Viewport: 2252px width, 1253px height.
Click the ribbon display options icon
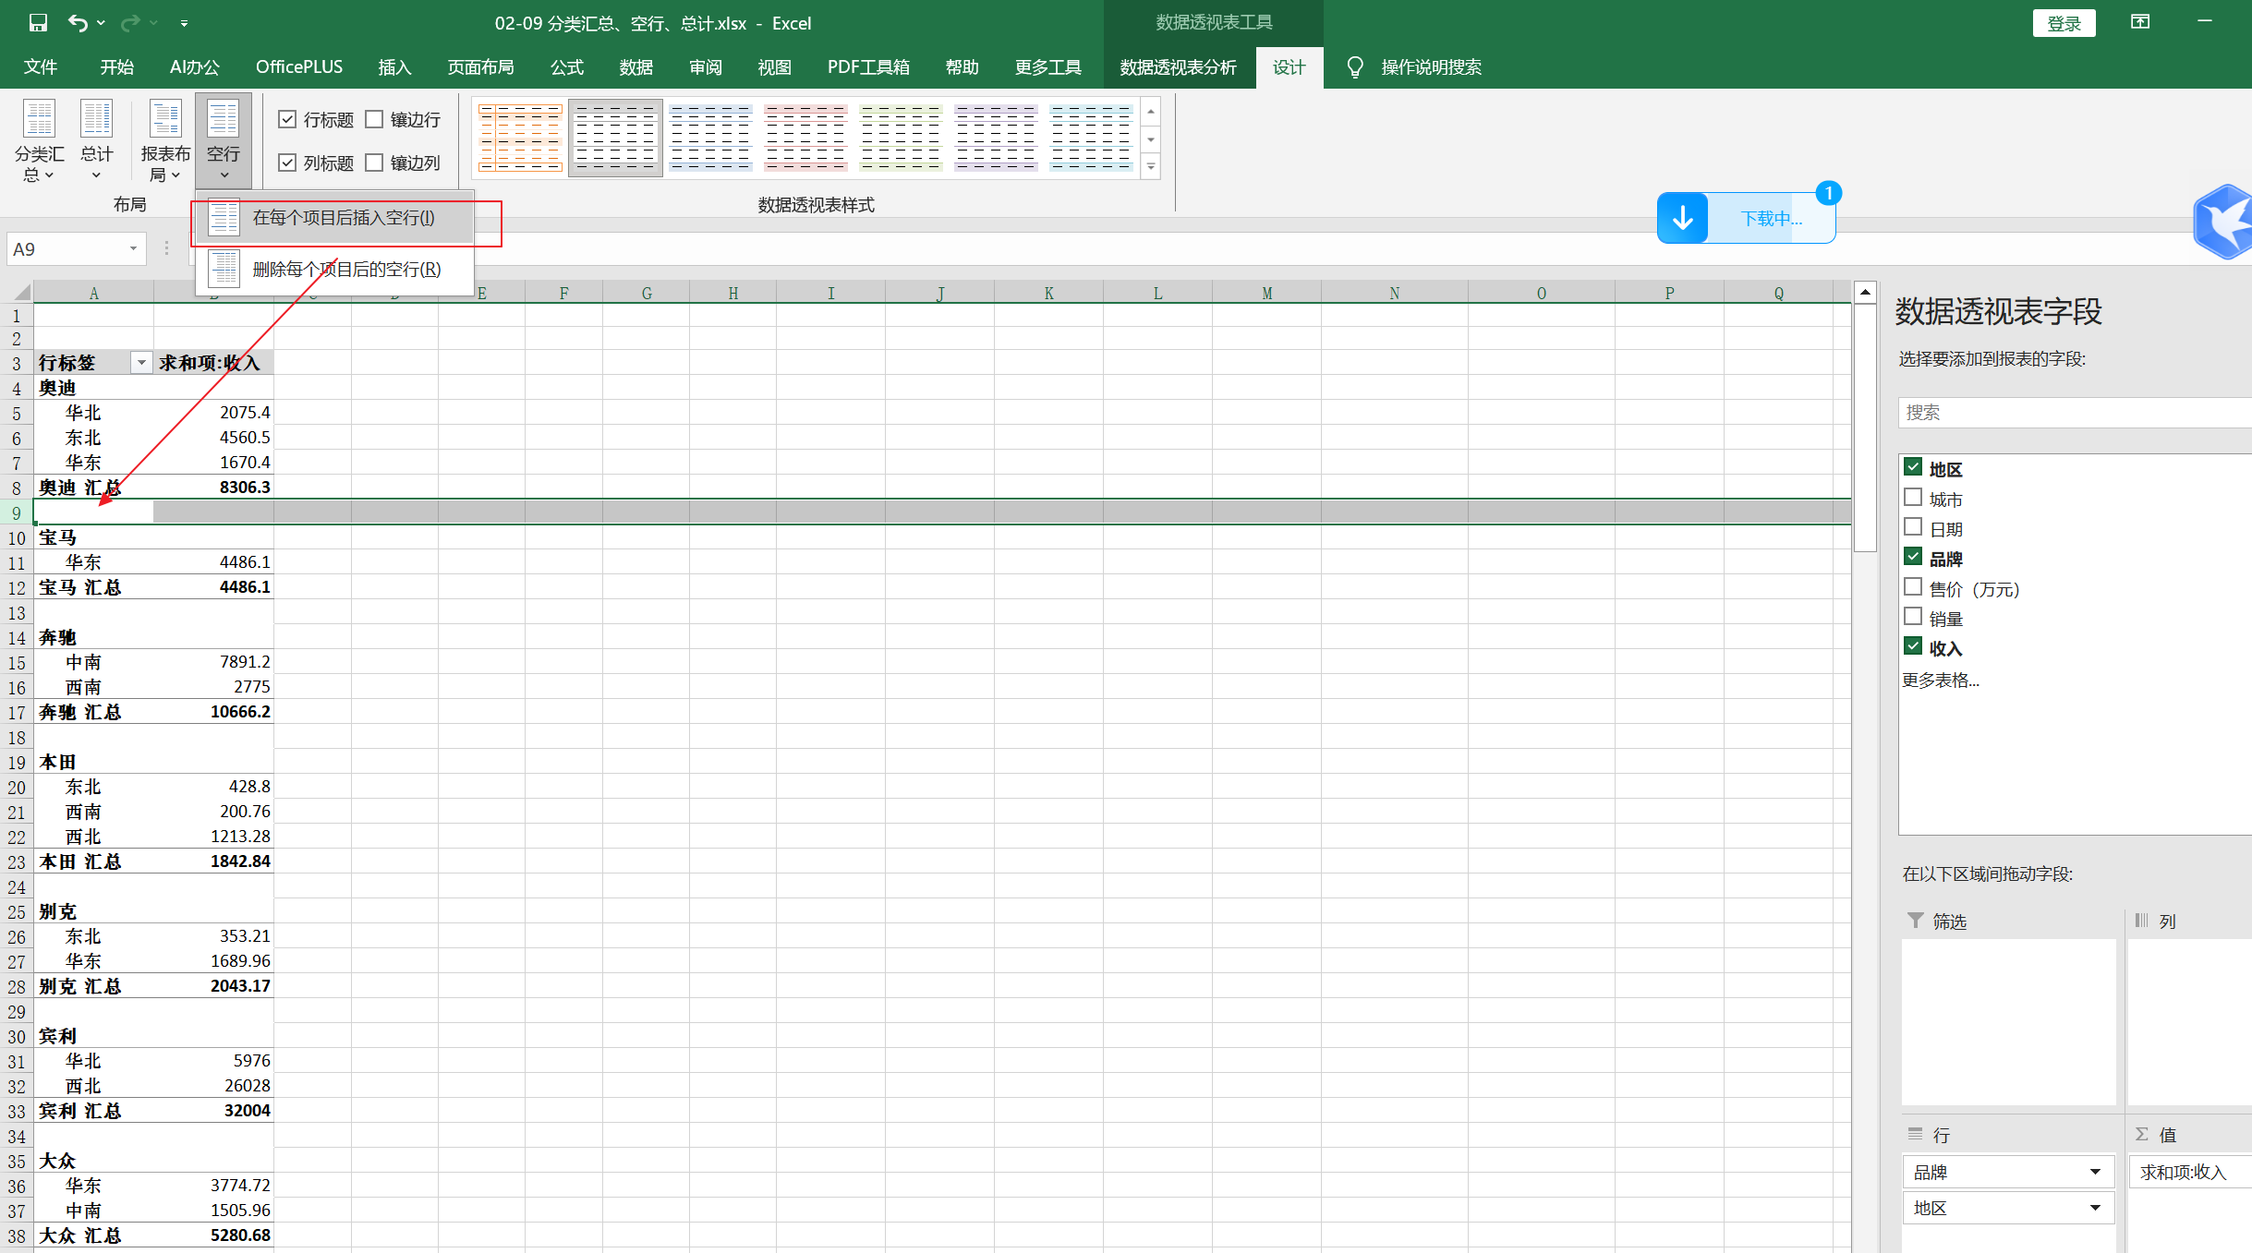[2140, 22]
